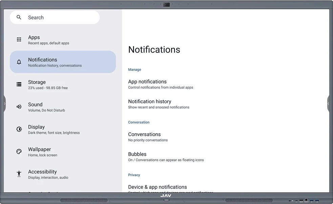
Task: Select the Wallpaper palette icon
Action: tap(19, 151)
